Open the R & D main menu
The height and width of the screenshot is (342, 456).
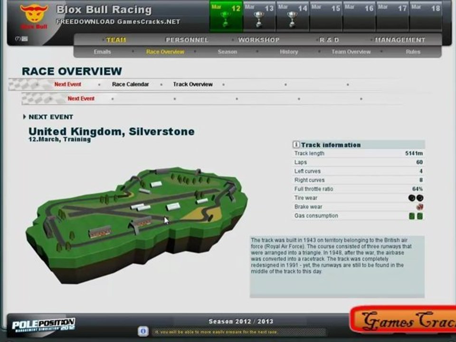click(329, 40)
